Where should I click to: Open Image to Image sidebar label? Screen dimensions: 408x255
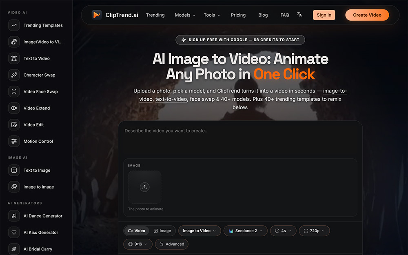tap(39, 187)
